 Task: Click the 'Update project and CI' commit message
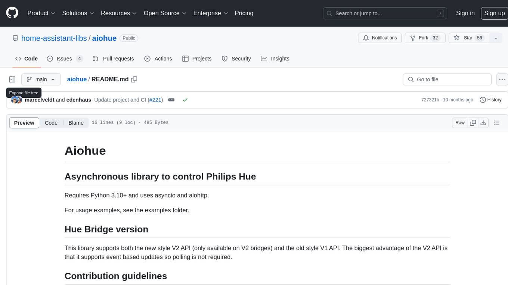click(x=120, y=100)
